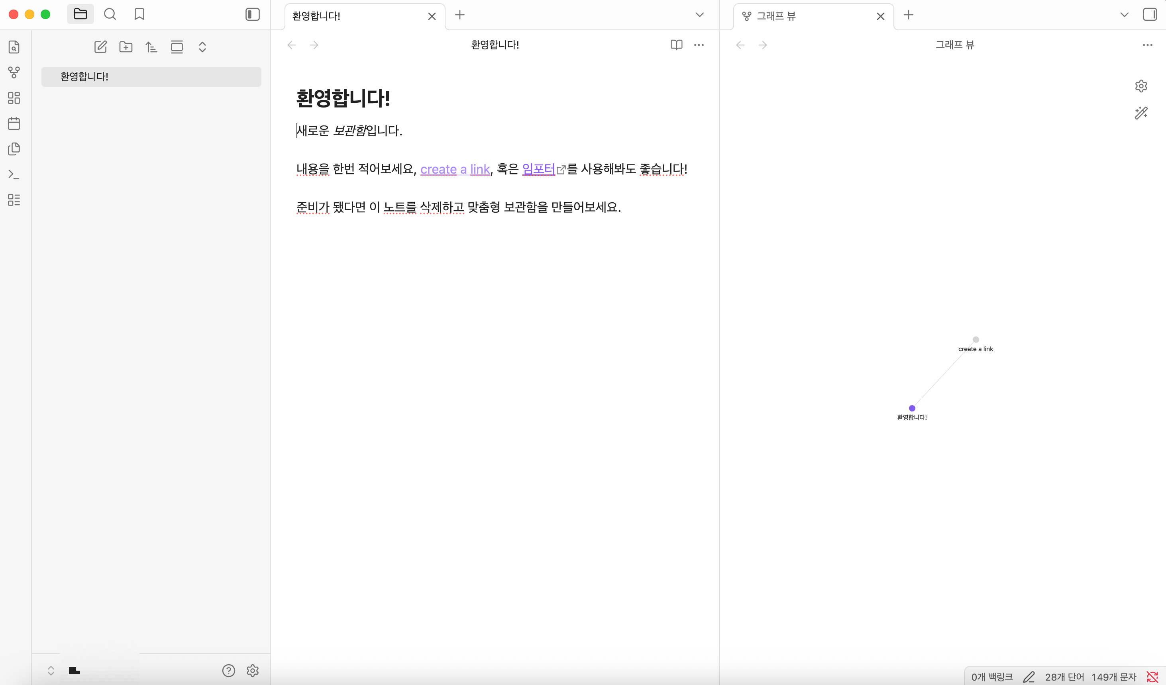Screen dimensions: 1166x685
Task: Click the 149개 문자 character count
Action: (x=1114, y=677)
